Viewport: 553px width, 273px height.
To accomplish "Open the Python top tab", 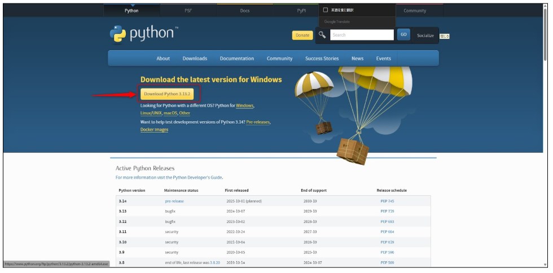I will pyautogui.click(x=131, y=11).
